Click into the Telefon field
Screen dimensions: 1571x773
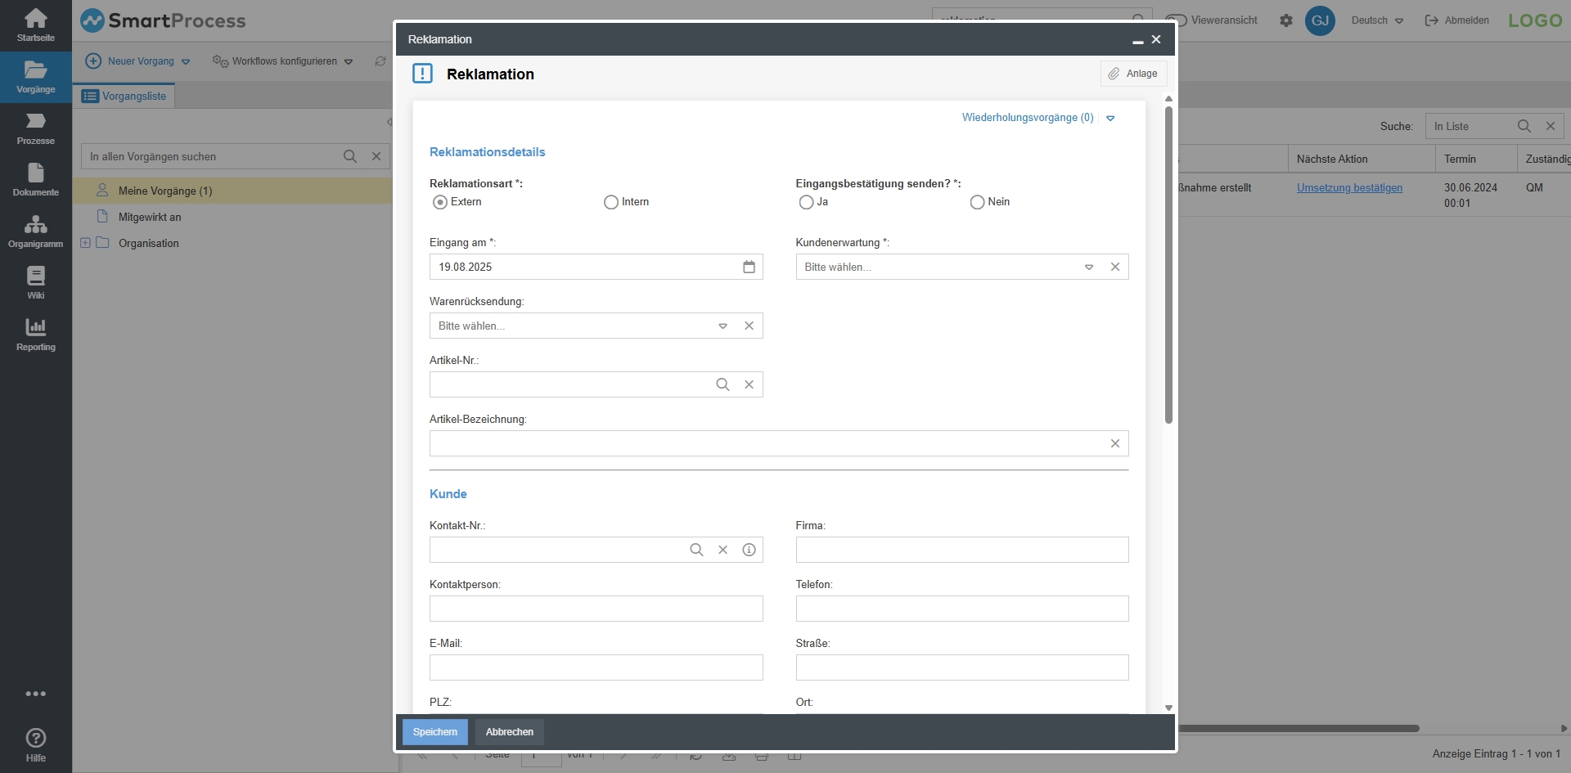coord(962,609)
